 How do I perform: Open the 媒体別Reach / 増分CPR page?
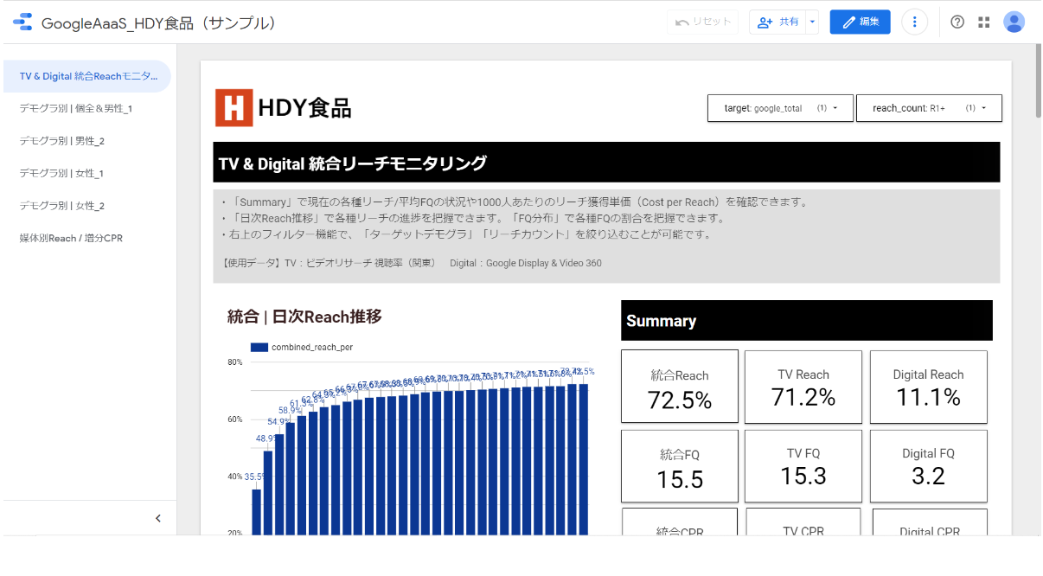(x=71, y=238)
